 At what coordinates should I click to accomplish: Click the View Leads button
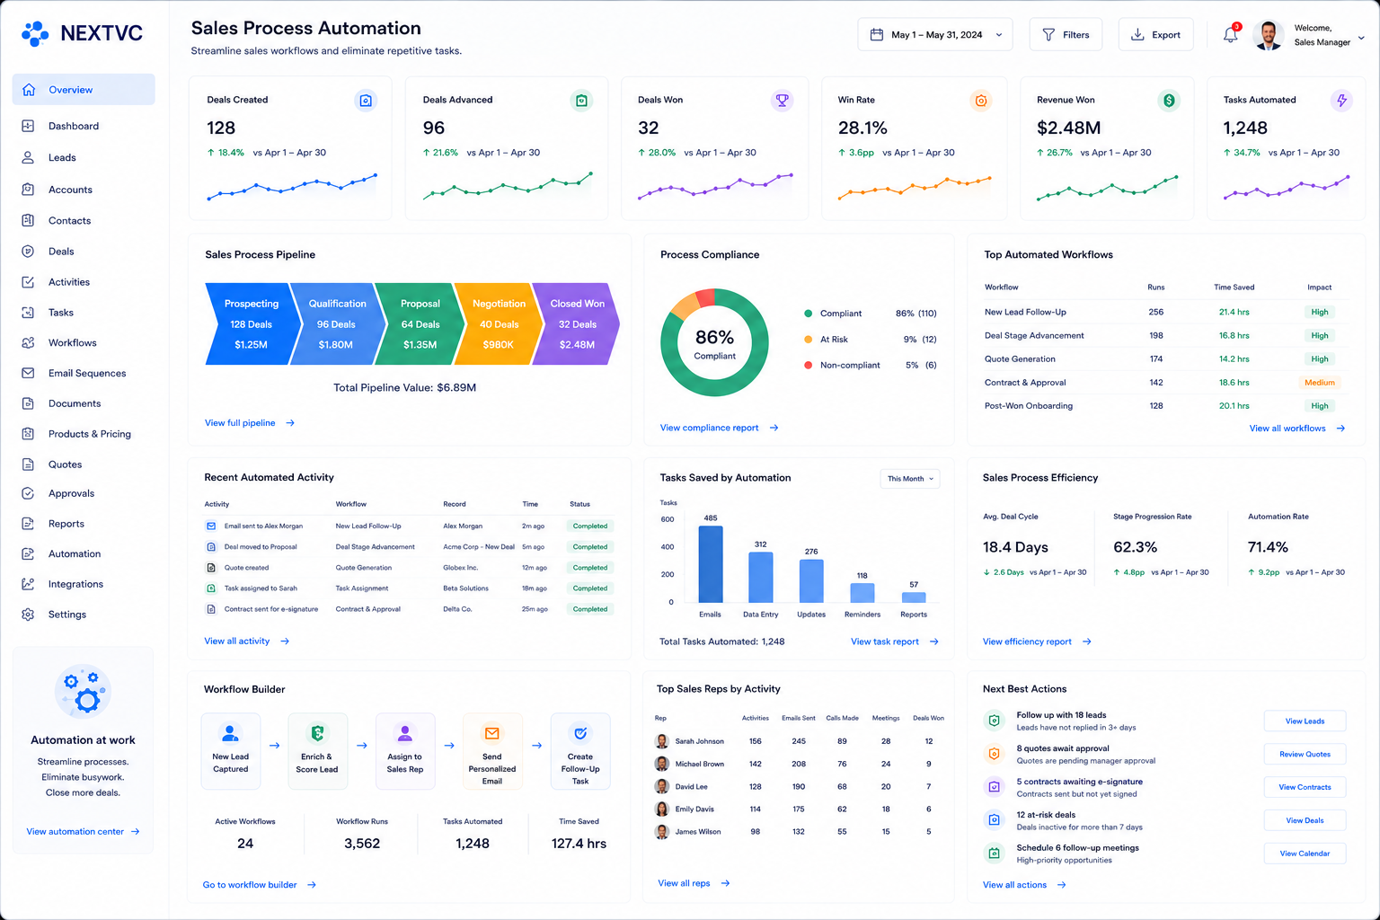click(x=1305, y=721)
